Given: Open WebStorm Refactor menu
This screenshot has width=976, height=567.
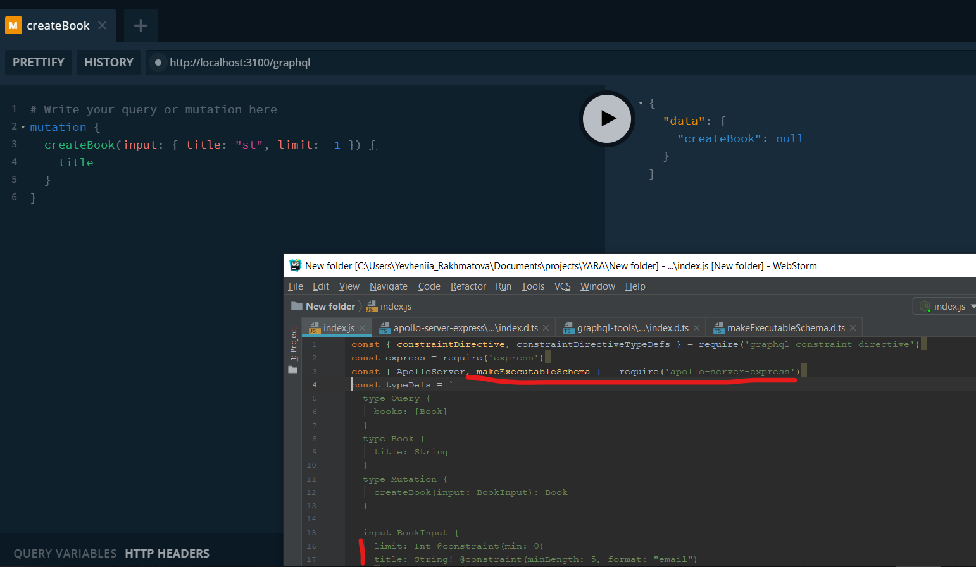Looking at the screenshot, I should (468, 286).
